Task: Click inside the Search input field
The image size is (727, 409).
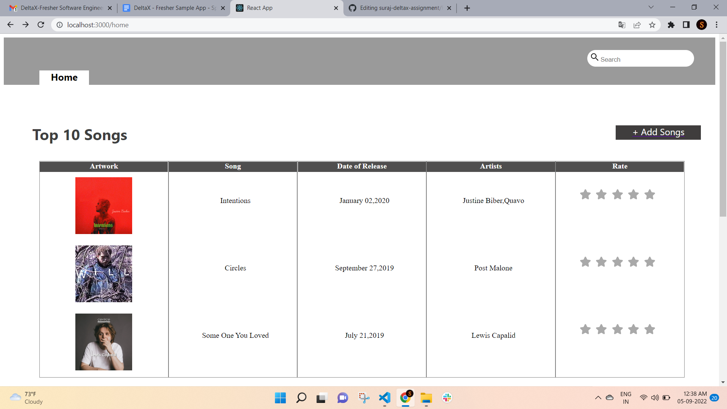Action: coord(644,59)
